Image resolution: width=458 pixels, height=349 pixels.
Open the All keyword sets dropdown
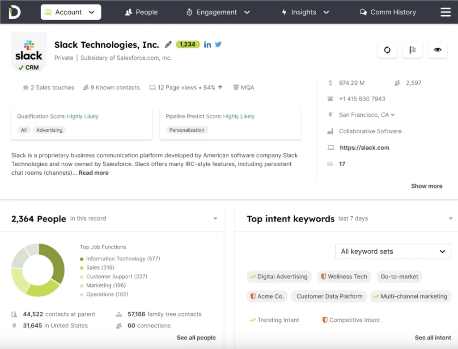pyautogui.click(x=393, y=251)
